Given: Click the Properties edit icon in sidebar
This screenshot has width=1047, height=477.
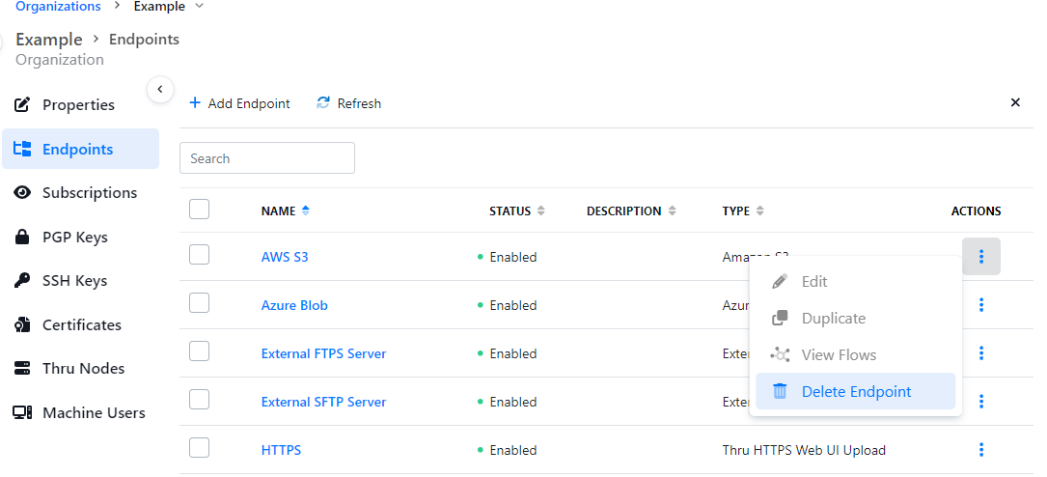Looking at the screenshot, I should point(22,104).
